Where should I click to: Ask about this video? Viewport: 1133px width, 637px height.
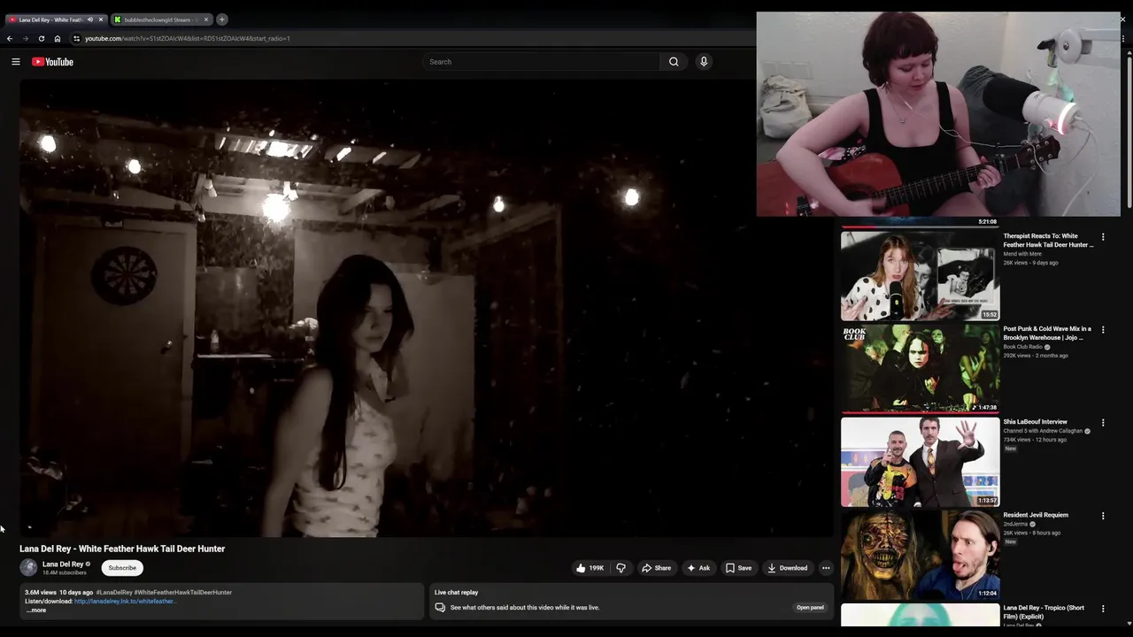pyautogui.click(x=698, y=568)
